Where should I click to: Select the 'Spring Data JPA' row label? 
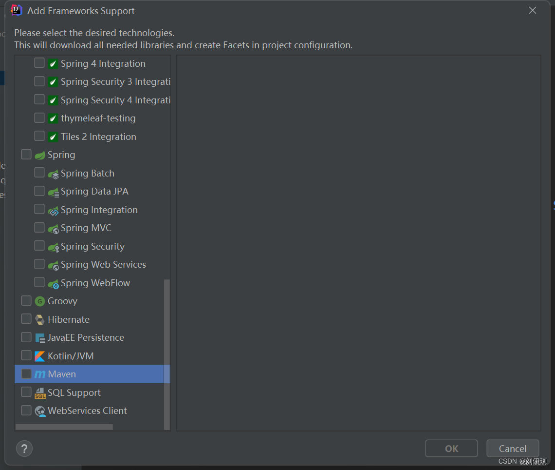click(94, 192)
